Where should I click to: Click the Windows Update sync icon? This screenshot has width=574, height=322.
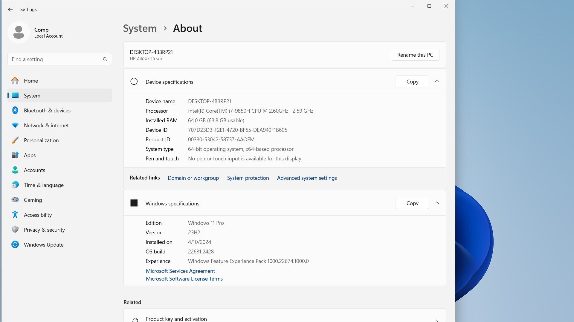[x=15, y=244]
